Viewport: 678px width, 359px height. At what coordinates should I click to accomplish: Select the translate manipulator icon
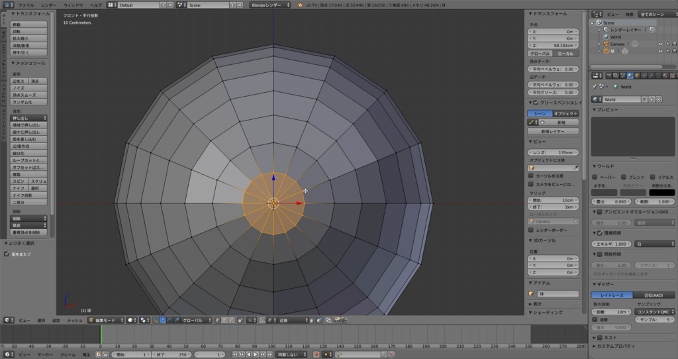click(x=163, y=320)
